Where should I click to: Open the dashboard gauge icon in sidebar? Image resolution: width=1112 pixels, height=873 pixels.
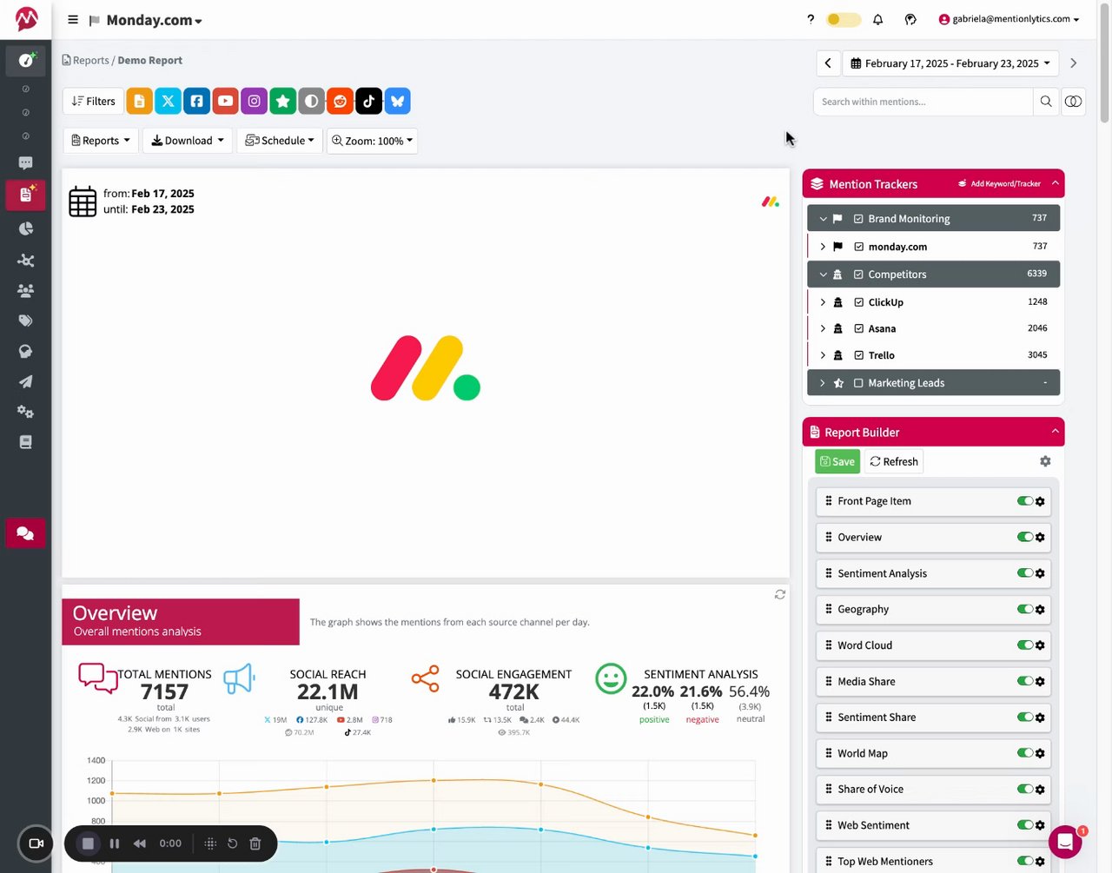click(26, 60)
